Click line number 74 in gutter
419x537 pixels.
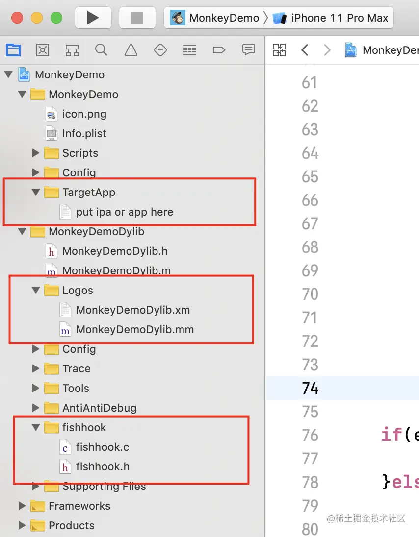tap(310, 389)
